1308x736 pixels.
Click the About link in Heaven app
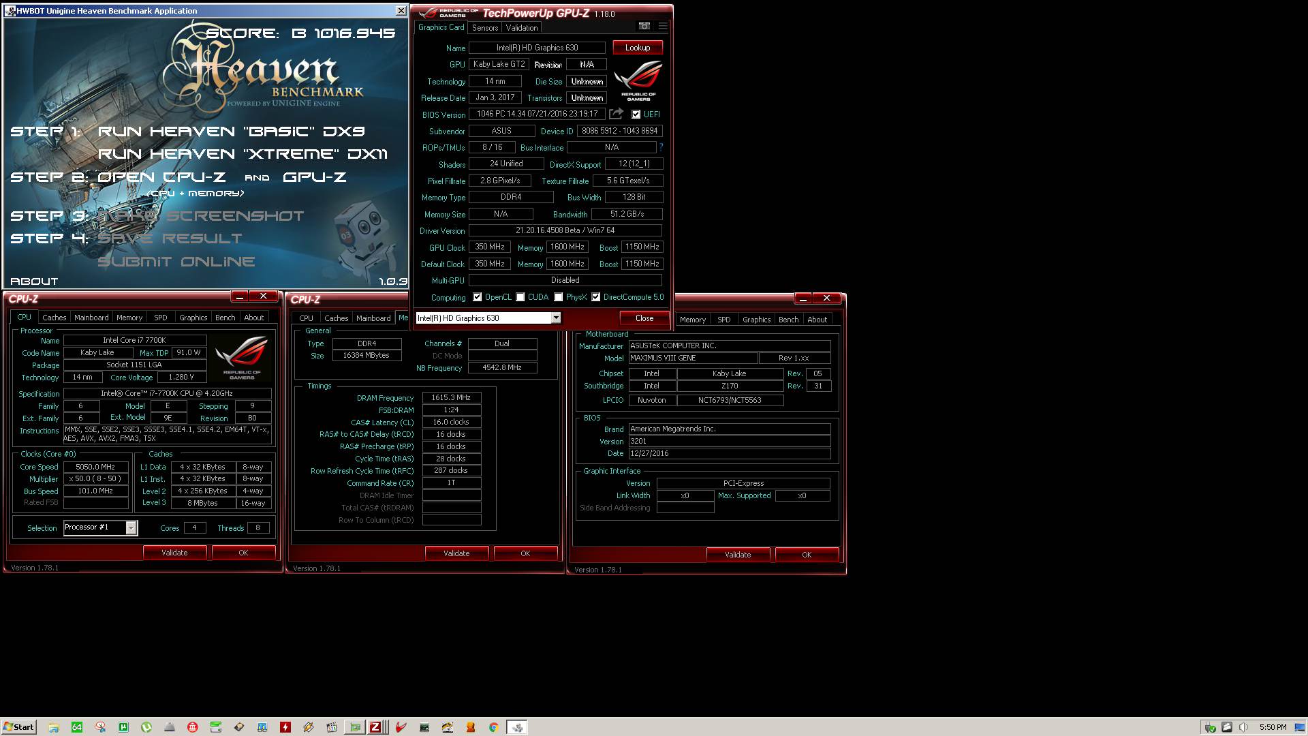tap(34, 281)
